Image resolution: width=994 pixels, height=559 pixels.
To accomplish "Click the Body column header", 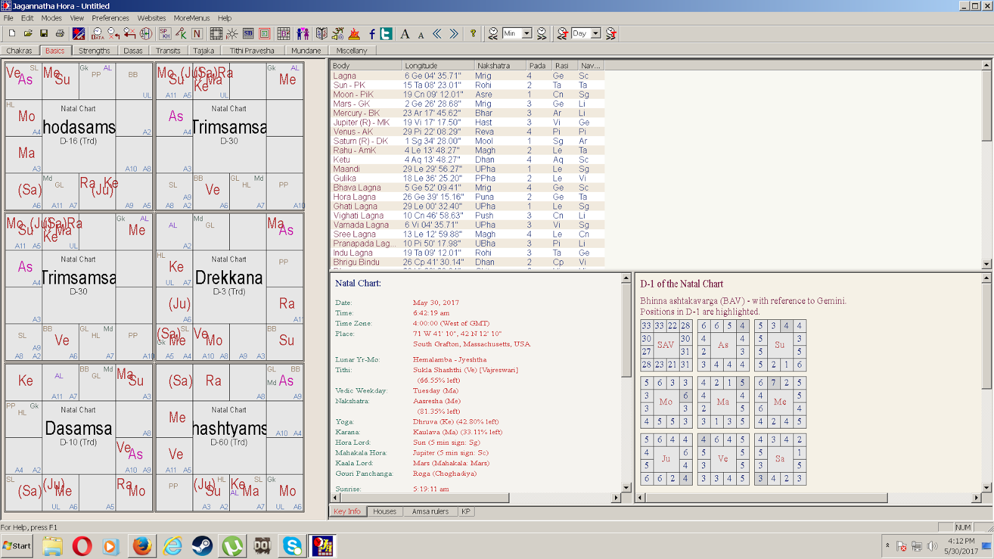I will click(366, 65).
